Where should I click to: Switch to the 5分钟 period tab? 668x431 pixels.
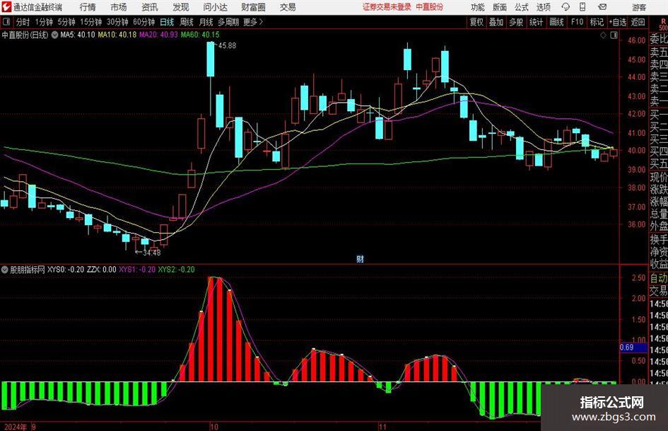point(66,22)
